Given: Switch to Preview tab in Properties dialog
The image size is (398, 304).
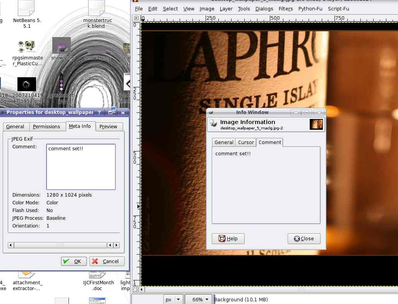Looking at the screenshot, I should [x=108, y=127].
